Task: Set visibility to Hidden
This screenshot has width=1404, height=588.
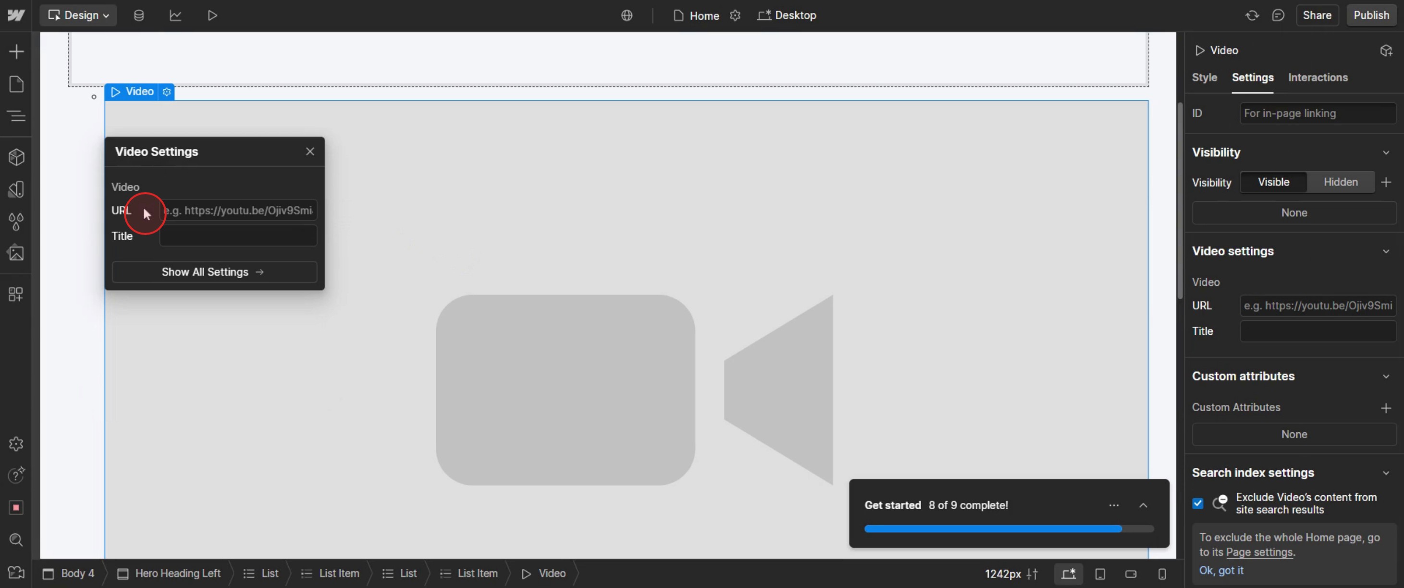Action: (1340, 182)
